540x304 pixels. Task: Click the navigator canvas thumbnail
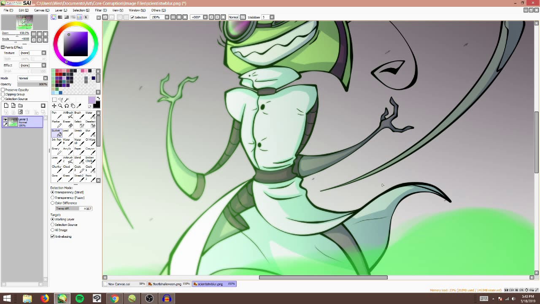pos(24,22)
